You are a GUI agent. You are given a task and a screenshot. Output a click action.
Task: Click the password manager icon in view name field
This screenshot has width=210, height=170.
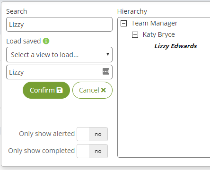tap(106, 71)
